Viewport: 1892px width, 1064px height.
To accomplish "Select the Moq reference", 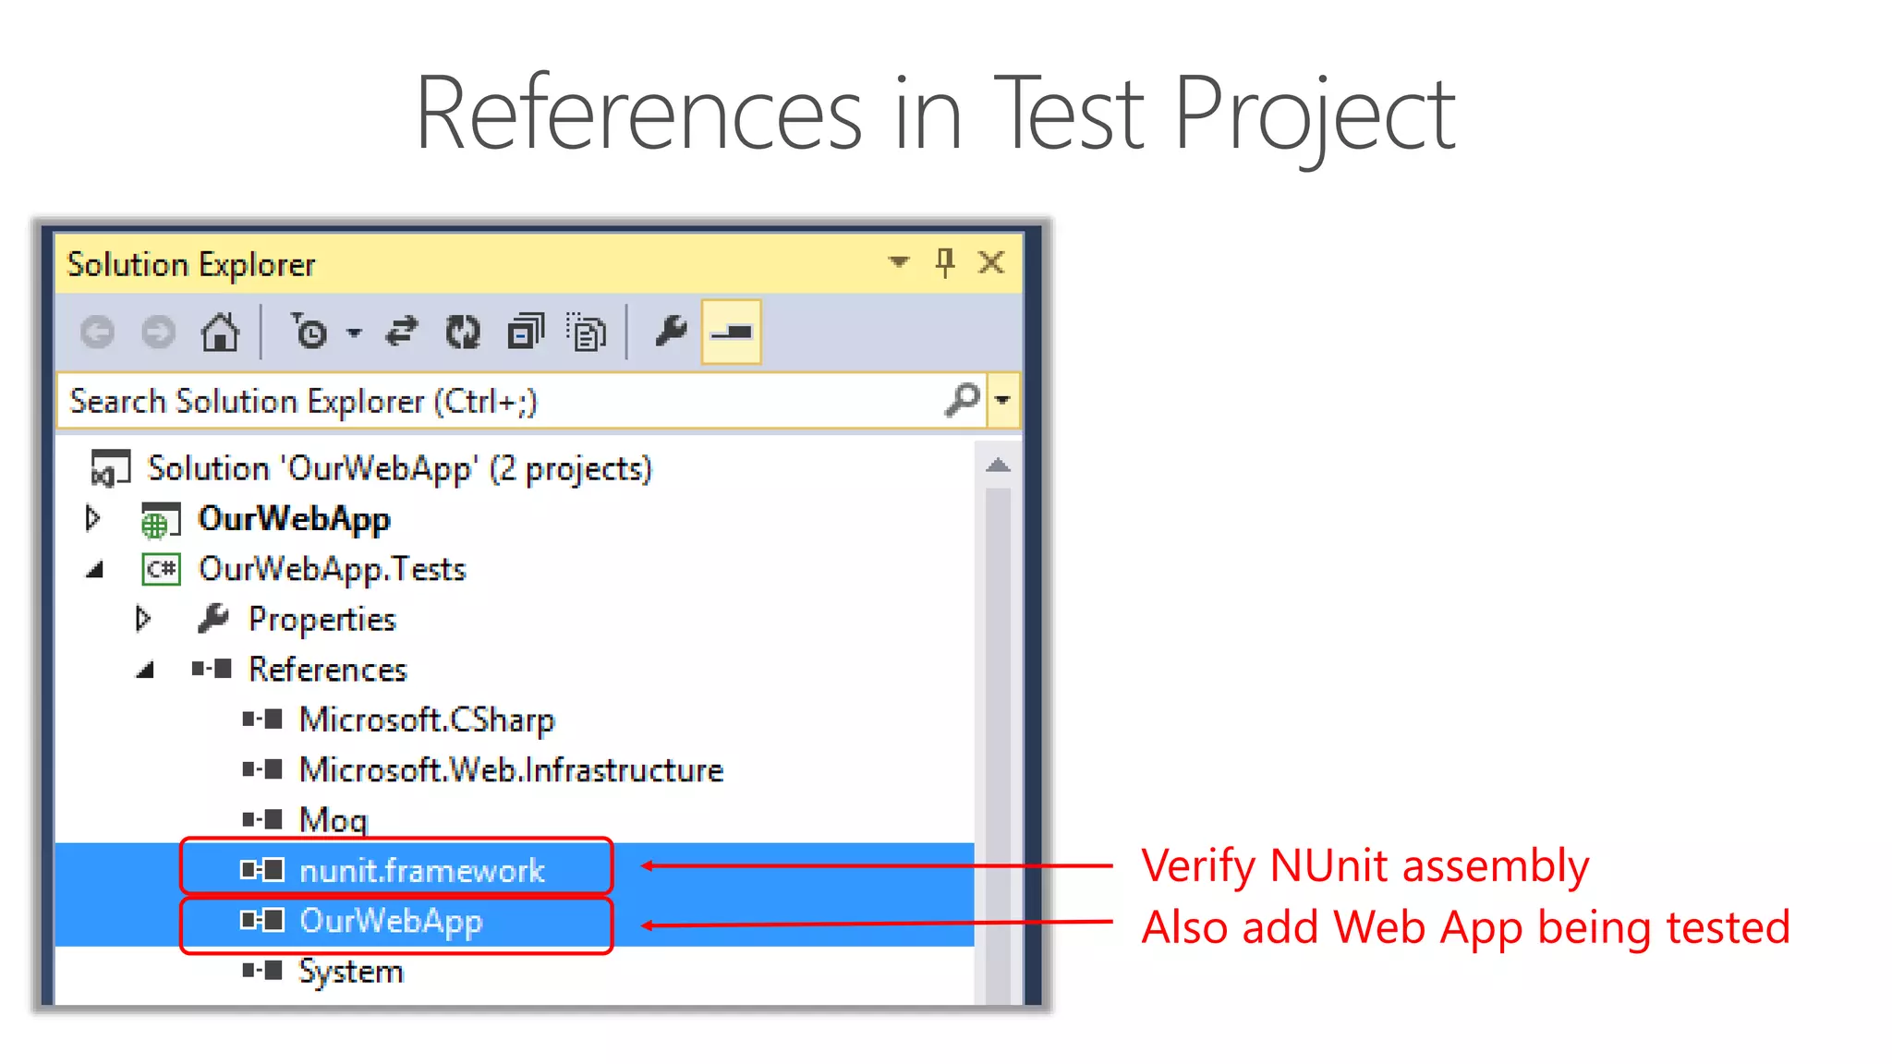I will click(x=333, y=820).
